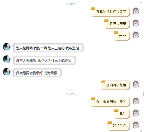Click the 1:10:55 timestamp label
Image resolution: width=144 pixels, height=132 pixels.
click(x=71, y=4)
